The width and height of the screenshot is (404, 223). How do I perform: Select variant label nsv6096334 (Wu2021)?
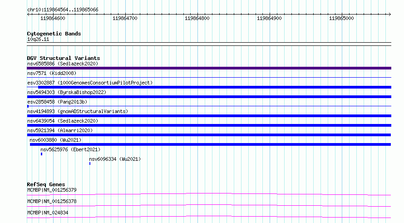point(115,159)
